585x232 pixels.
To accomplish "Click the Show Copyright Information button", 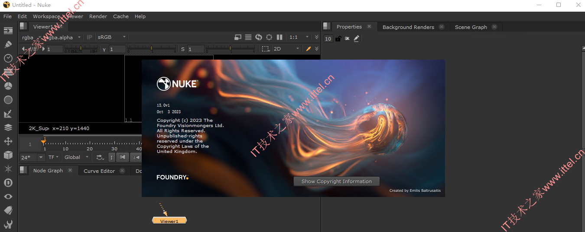I will click(x=337, y=181).
